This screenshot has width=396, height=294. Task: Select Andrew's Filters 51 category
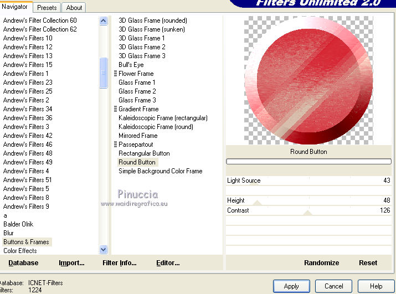pos(27,180)
